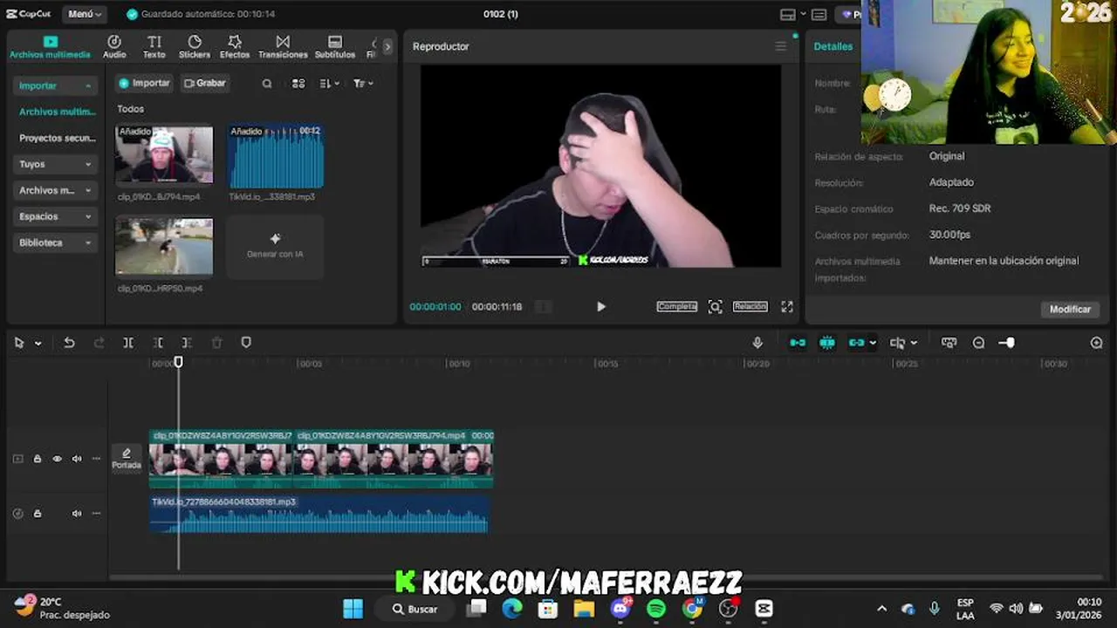The height and width of the screenshot is (628, 1117).
Task: Click the timeline fit-to-view icon
Action: tap(949, 343)
